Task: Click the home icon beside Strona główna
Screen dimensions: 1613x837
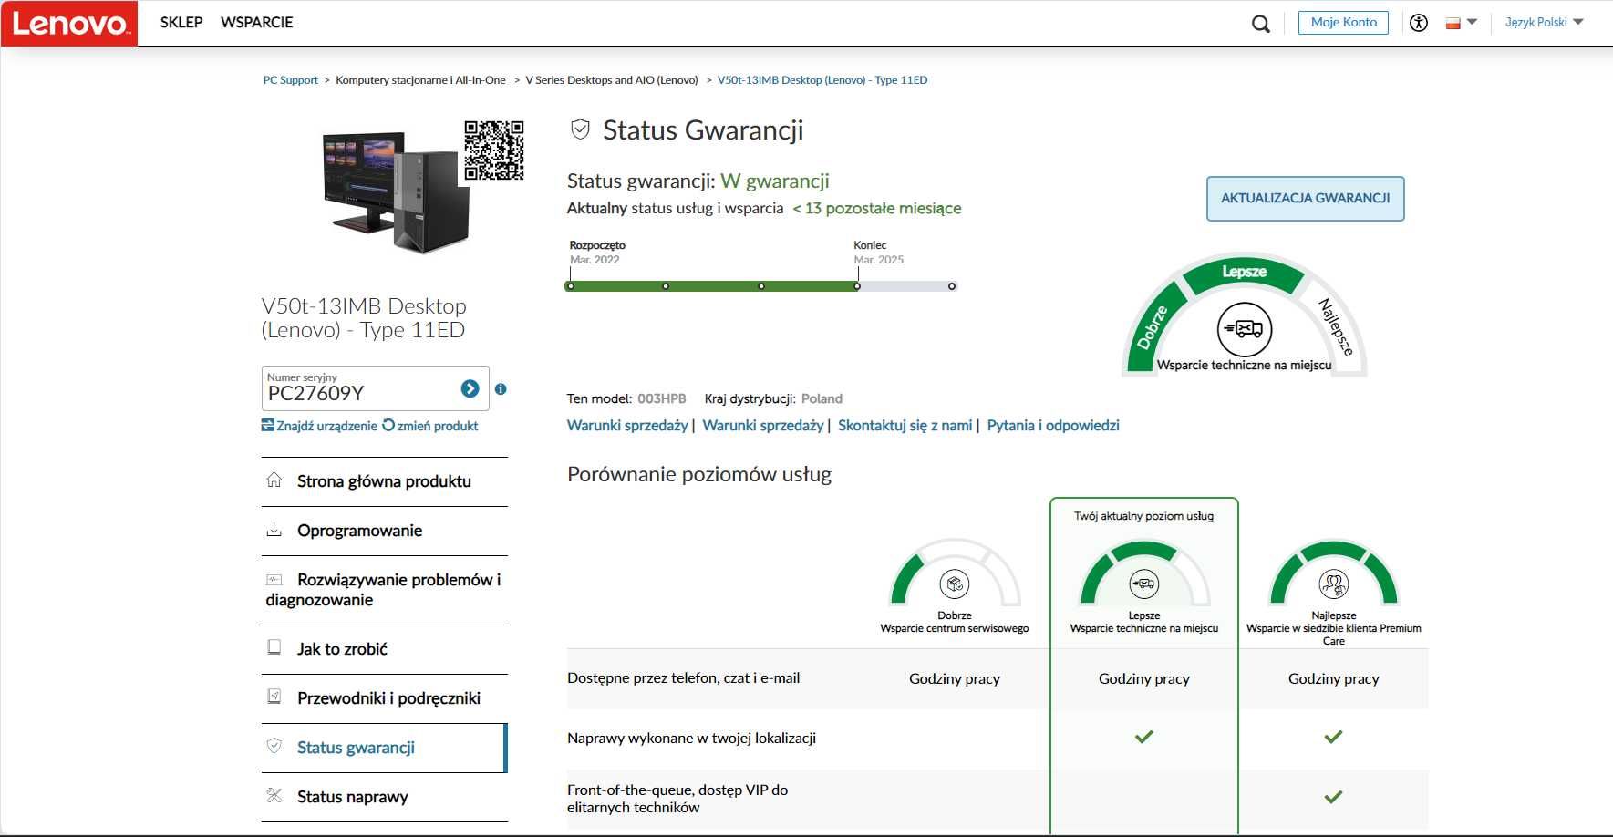Action: click(x=274, y=480)
